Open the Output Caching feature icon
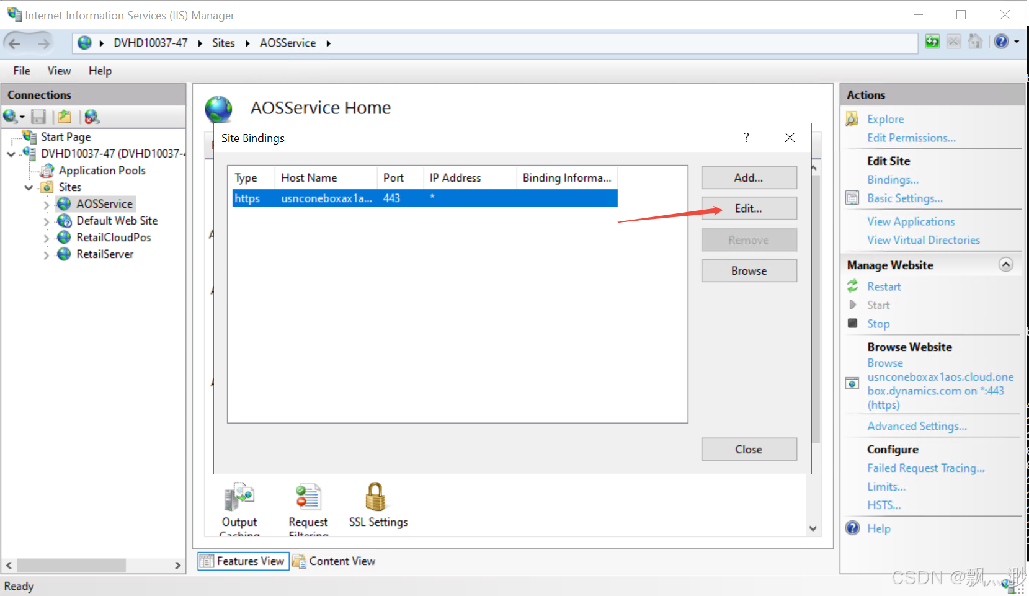1029x596 pixels. 239,497
